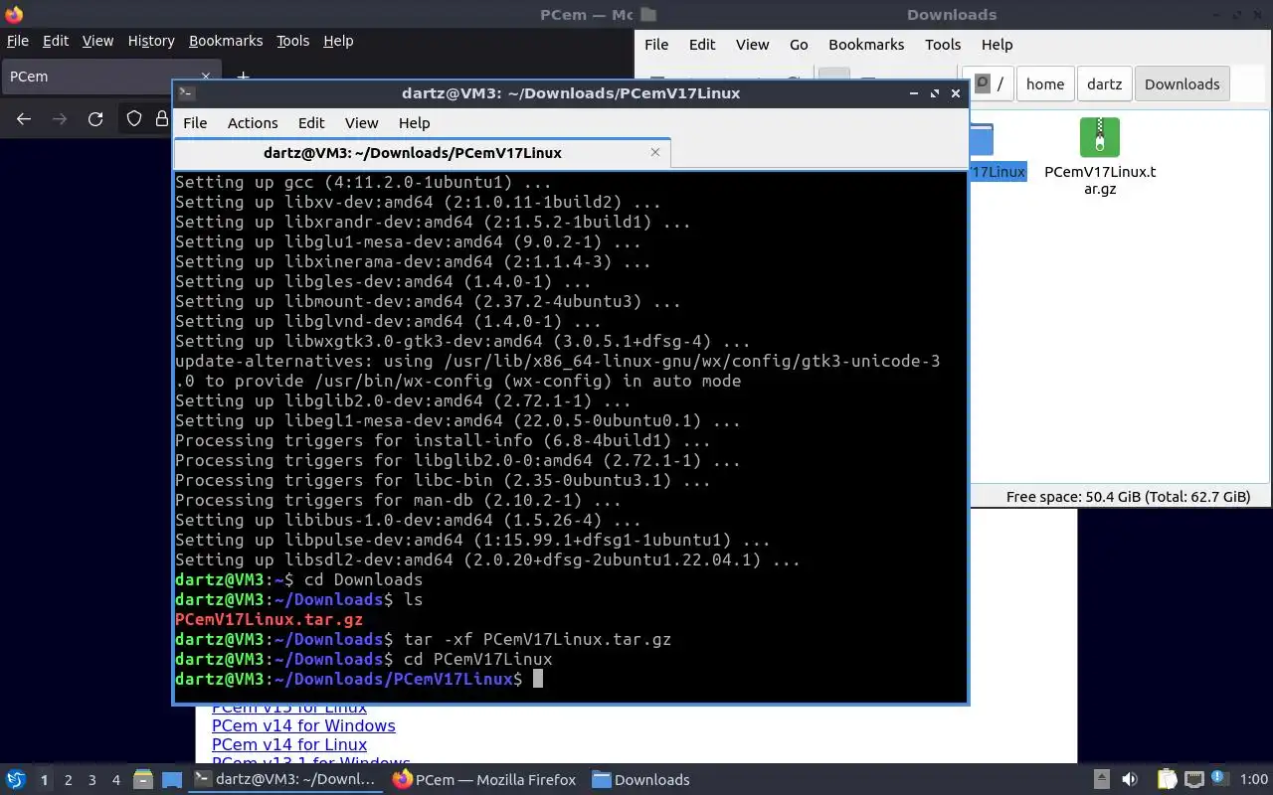Switch to workspace 3 in pager
The width and height of the screenshot is (1273, 795).
pyautogui.click(x=92, y=780)
